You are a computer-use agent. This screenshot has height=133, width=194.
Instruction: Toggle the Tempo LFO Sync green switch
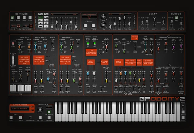coord(88,44)
